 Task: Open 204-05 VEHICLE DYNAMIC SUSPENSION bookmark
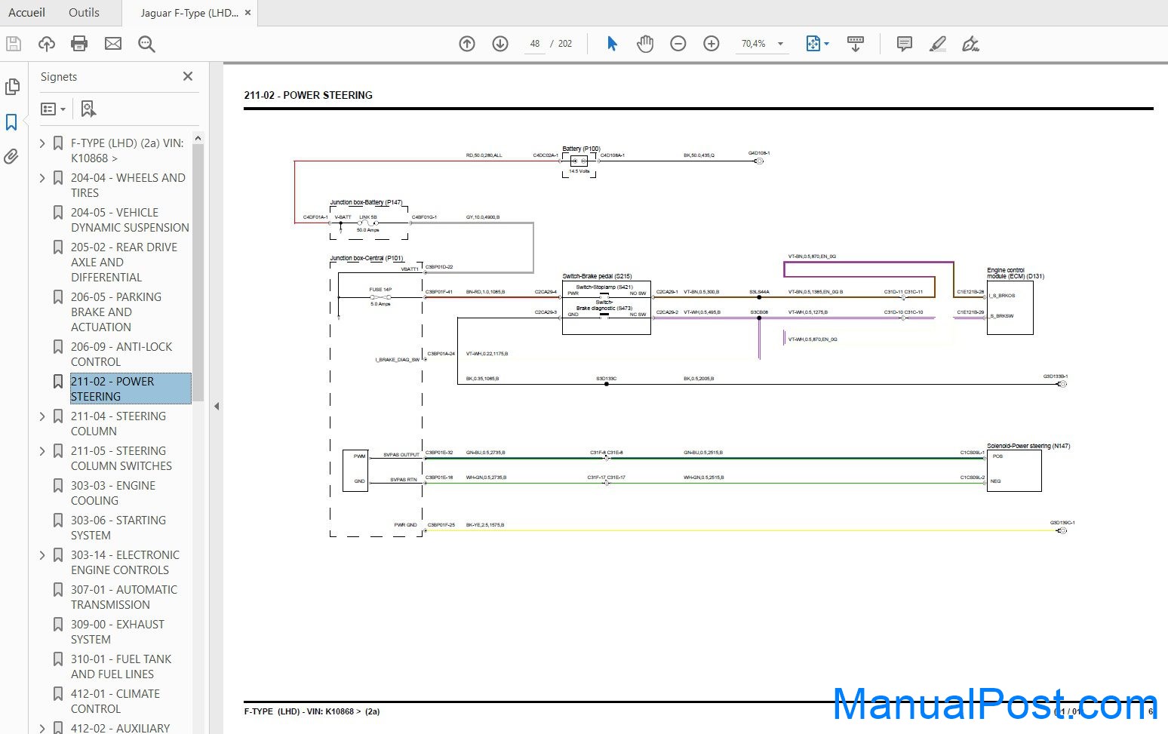pyautogui.click(x=130, y=220)
